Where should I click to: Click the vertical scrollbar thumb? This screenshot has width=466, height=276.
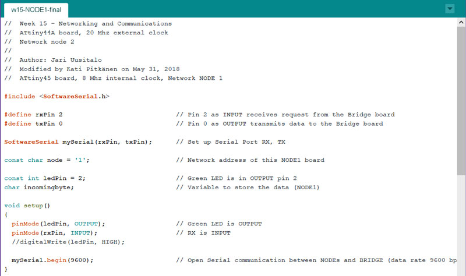coord(461,101)
